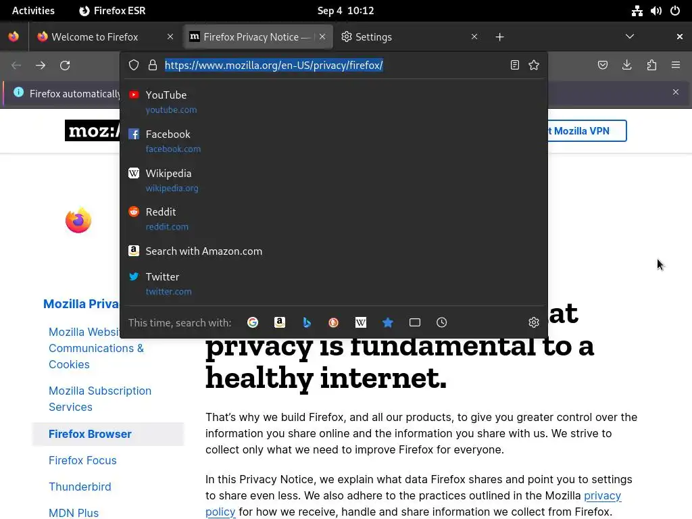The height and width of the screenshot is (519, 692).
Task: Open Firefox ESR app menu in top bar
Action: click(x=113, y=11)
